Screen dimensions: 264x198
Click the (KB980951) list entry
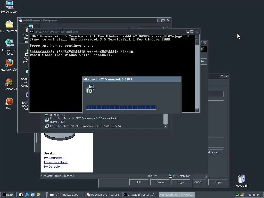[57, 115]
